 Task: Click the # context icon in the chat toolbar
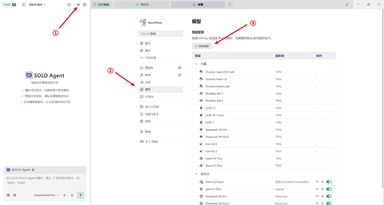pyautogui.click(x=14, y=195)
